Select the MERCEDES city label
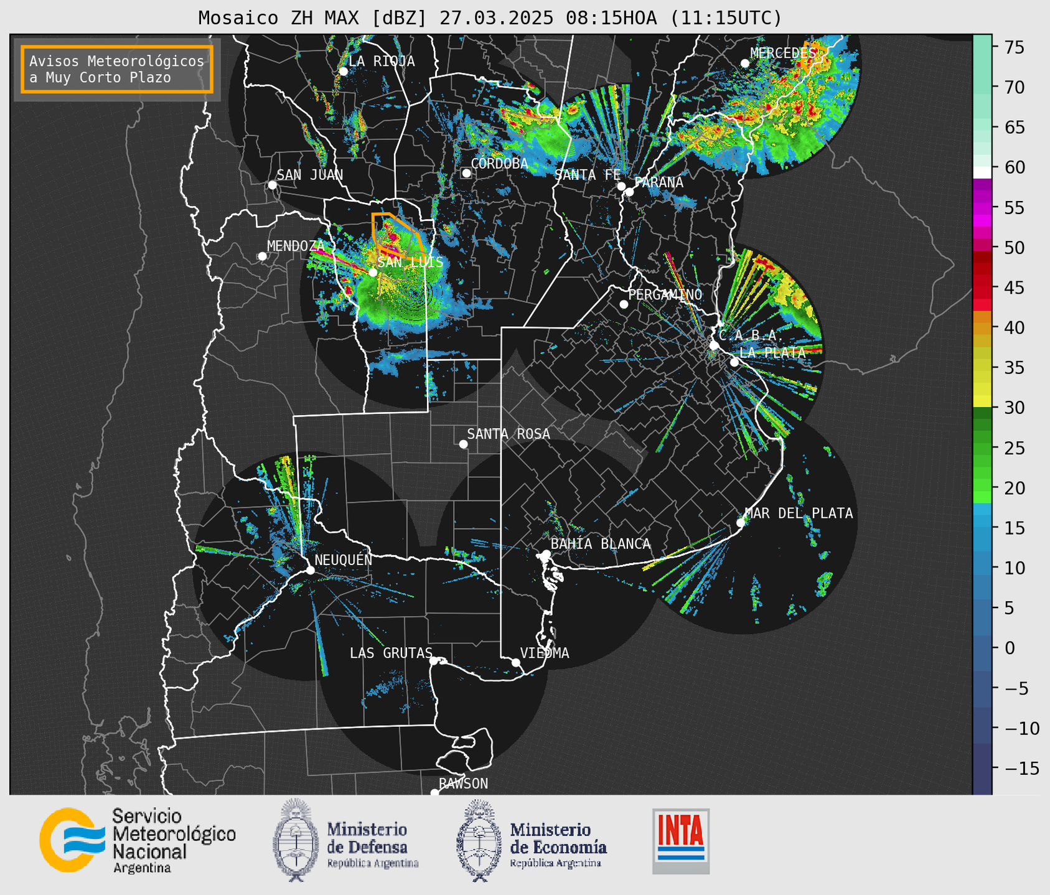Screen dimensions: 1050x895 783,54
